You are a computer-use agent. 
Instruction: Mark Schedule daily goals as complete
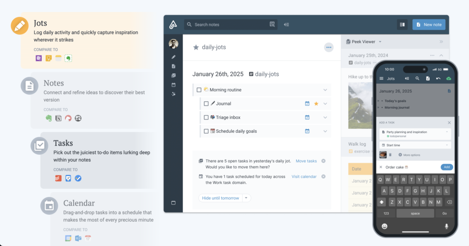click(x=206, y=131)
